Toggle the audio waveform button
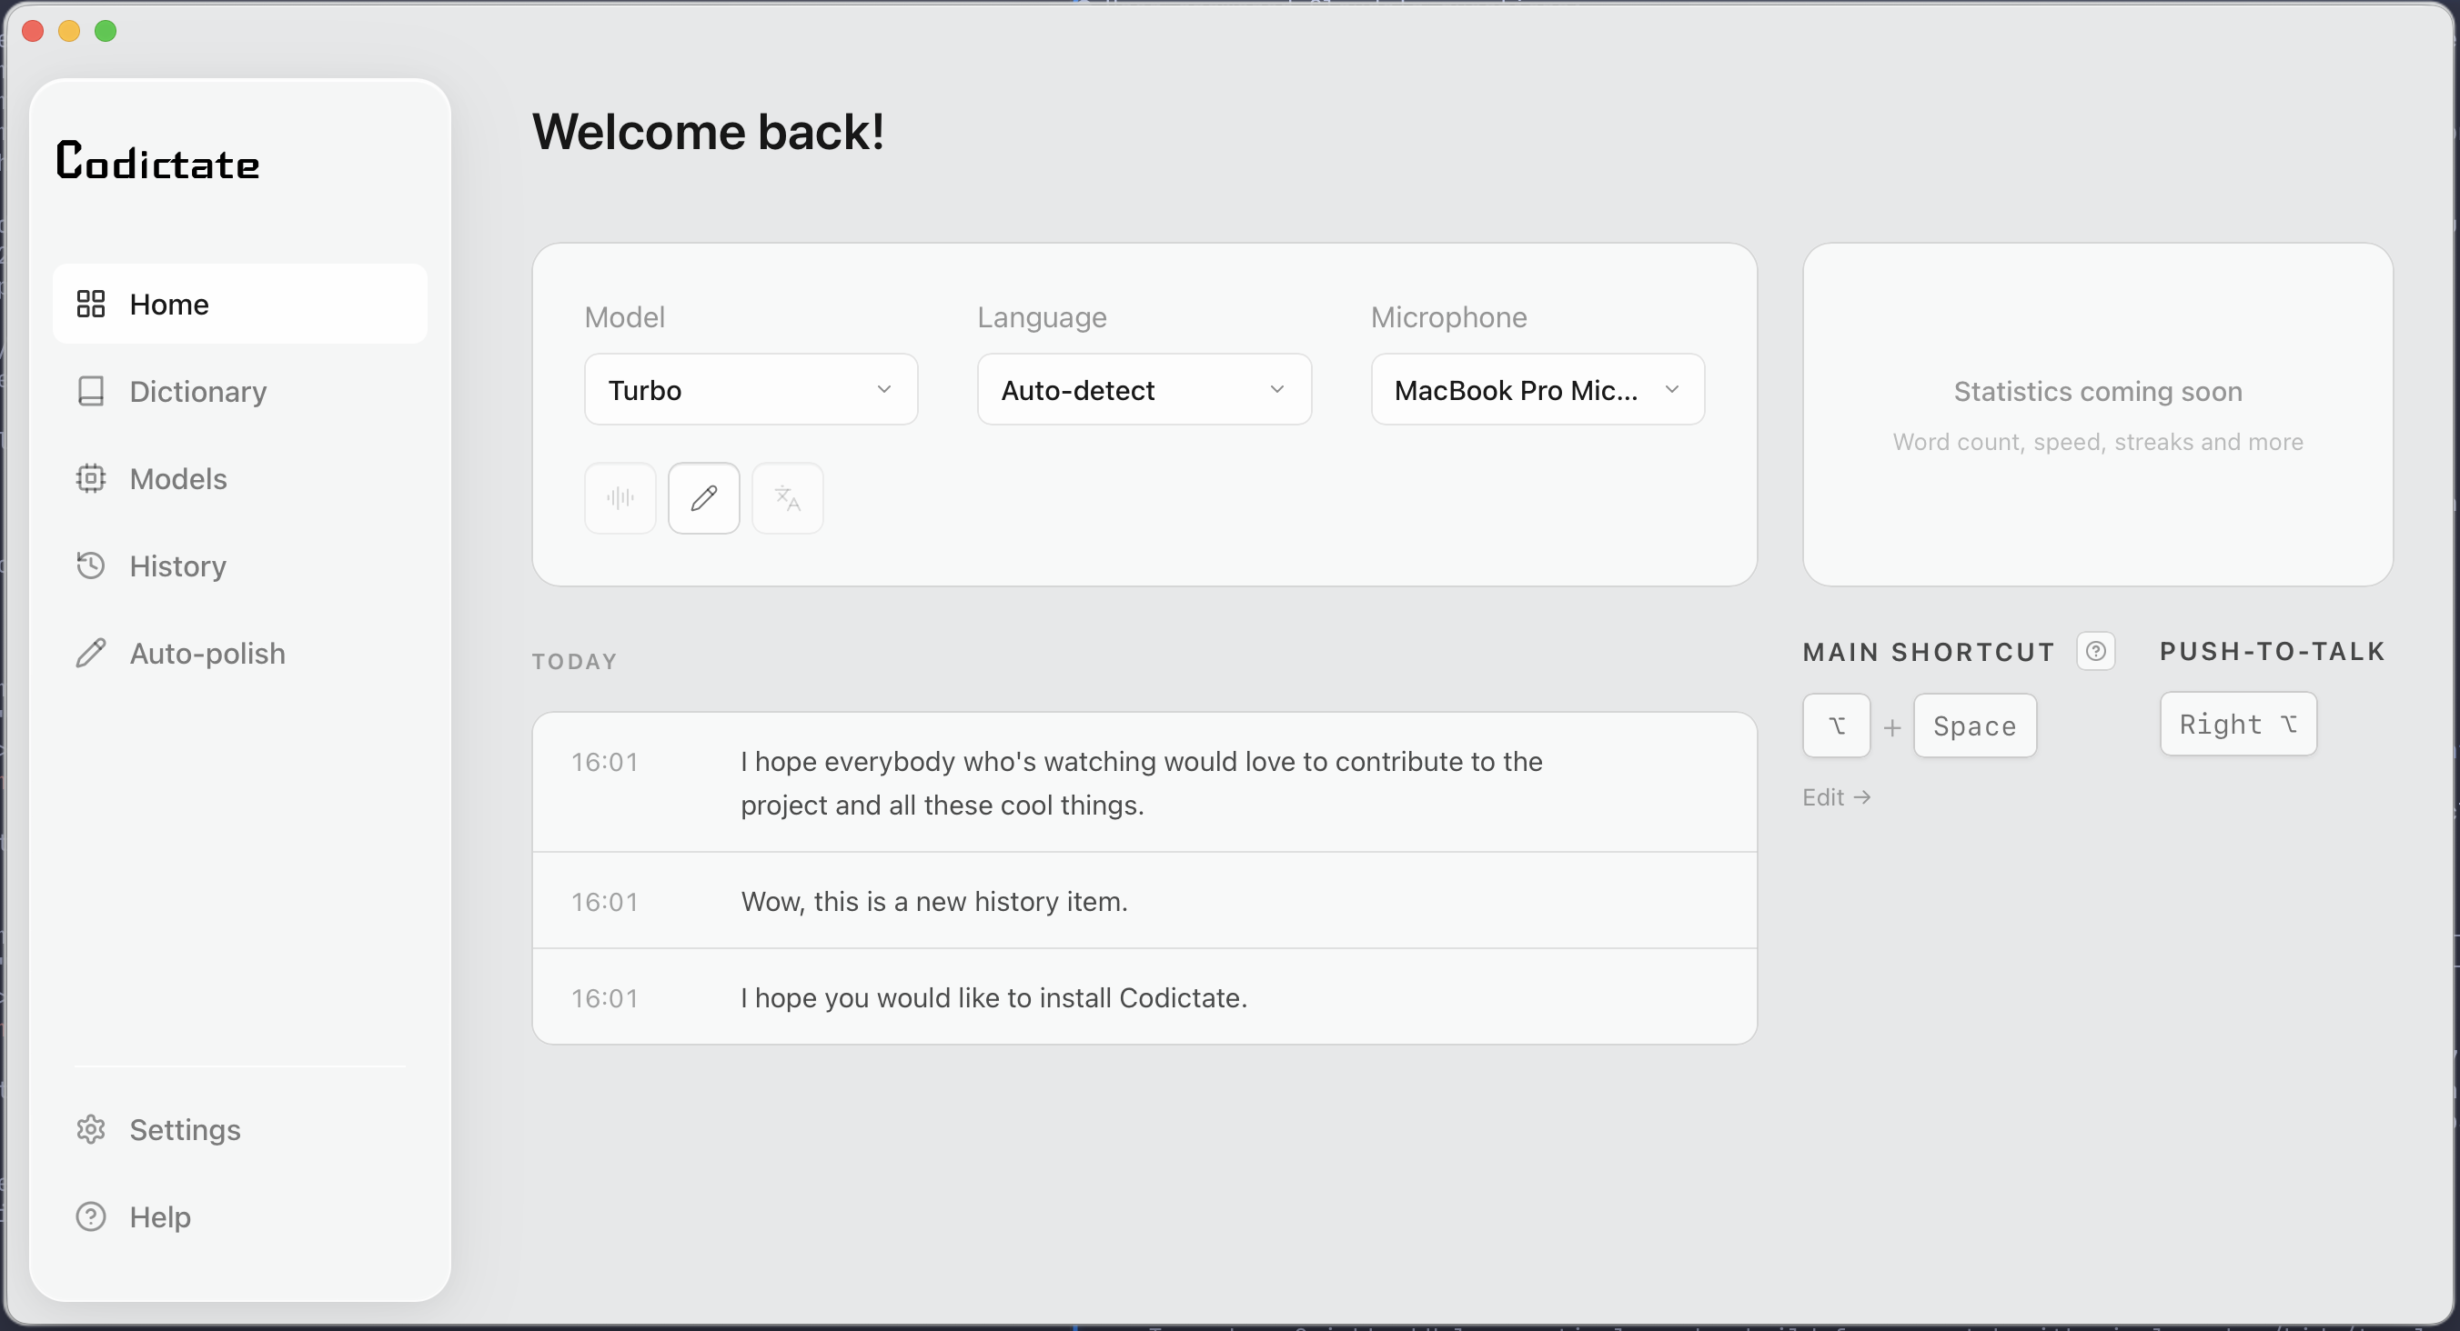This screenshot has height=1331, width=2460. (620, 498)
